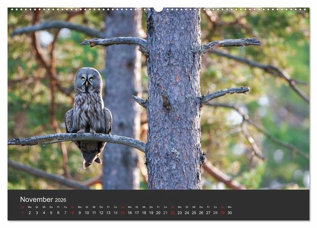Choose date 18 in the calendar row
Viewport: 317px width, 228px height.
tap(144, 213)
